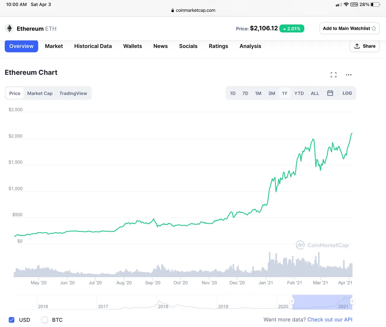
Task: Switch to the Market tab
Action: tap(54, 46)
